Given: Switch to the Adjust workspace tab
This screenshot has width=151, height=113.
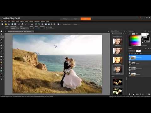Looking at the screenshot, I should [x=75, y=19].
